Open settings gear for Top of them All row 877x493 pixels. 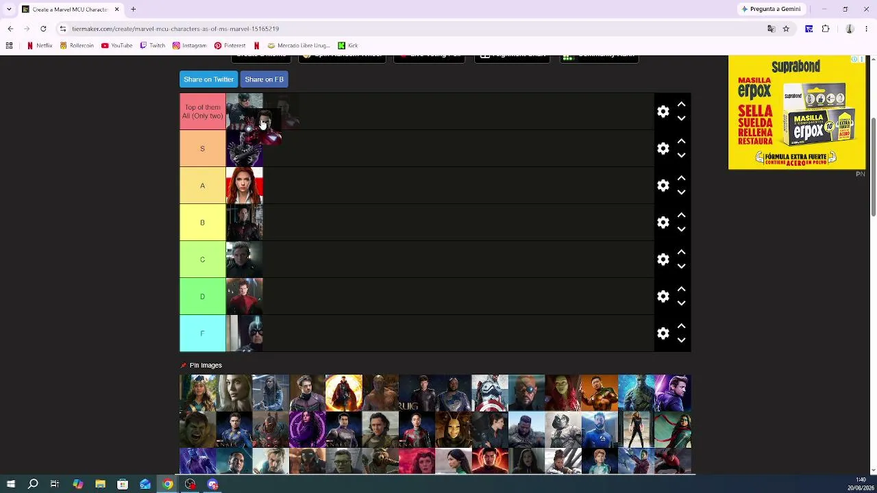pos(663,112)
